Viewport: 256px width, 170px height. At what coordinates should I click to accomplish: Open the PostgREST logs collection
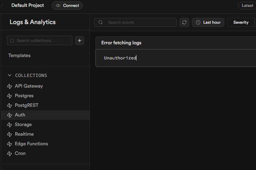(x=27, y=105)
